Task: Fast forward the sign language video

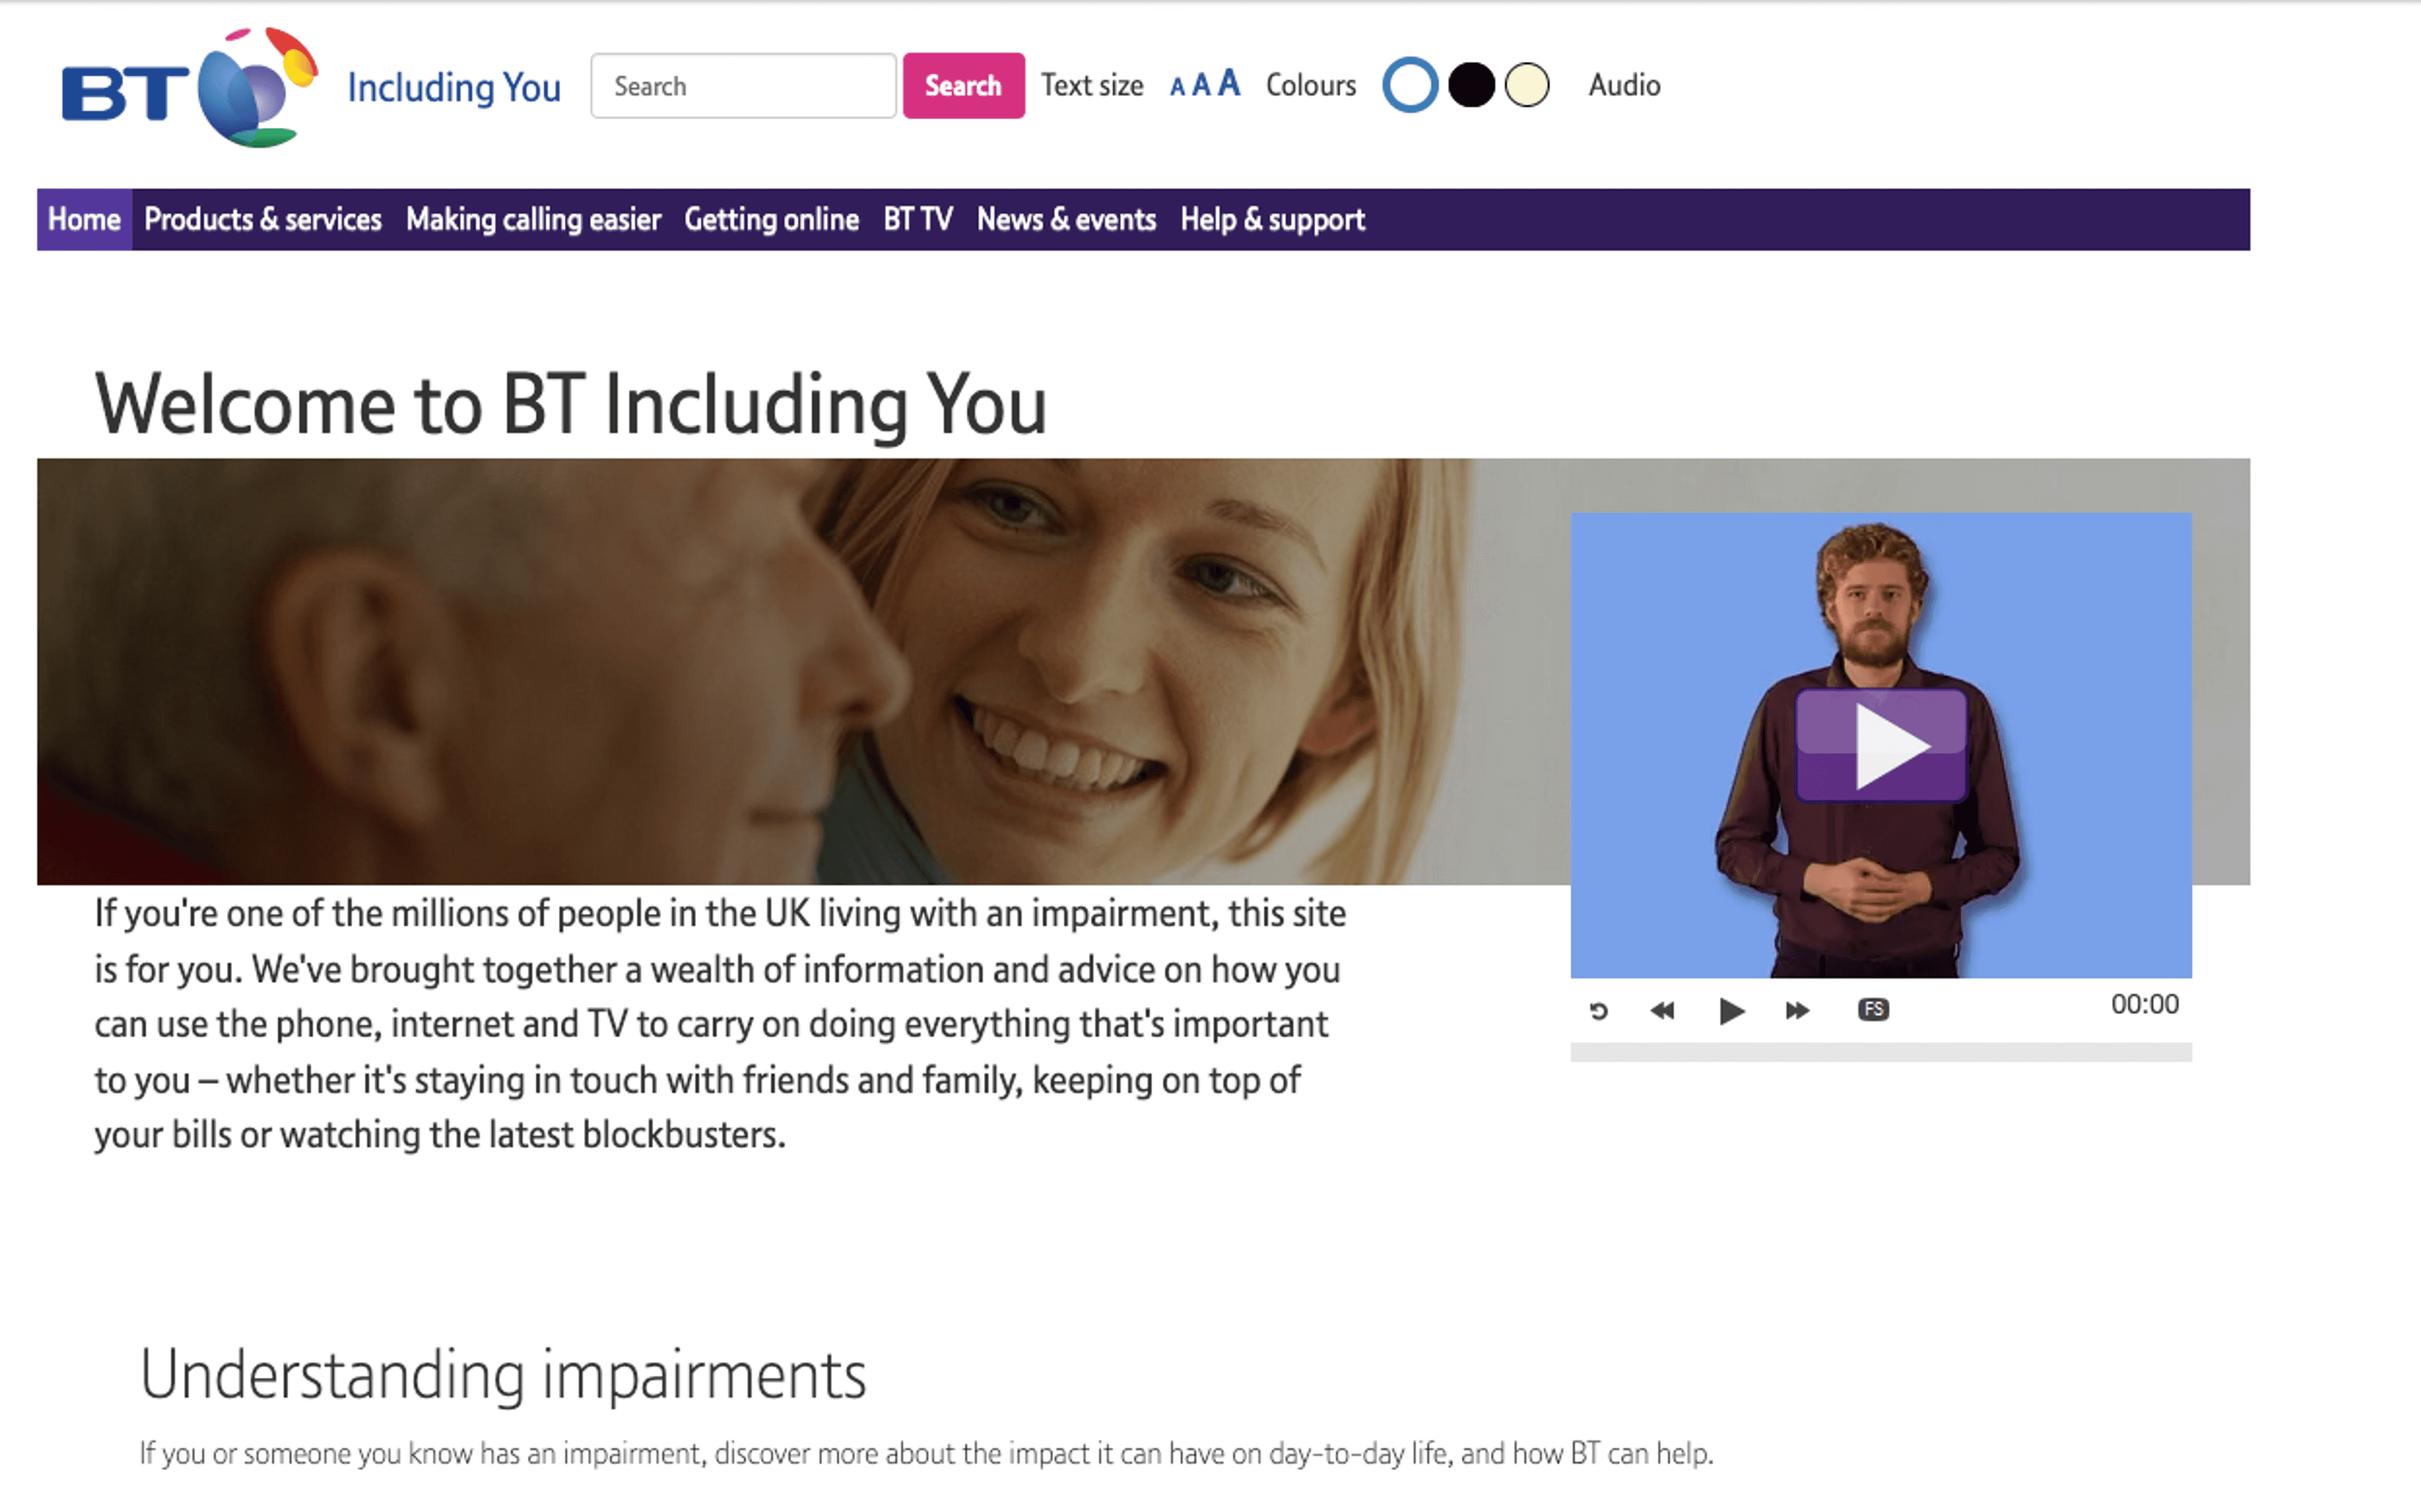Action: point(1797,1011)
